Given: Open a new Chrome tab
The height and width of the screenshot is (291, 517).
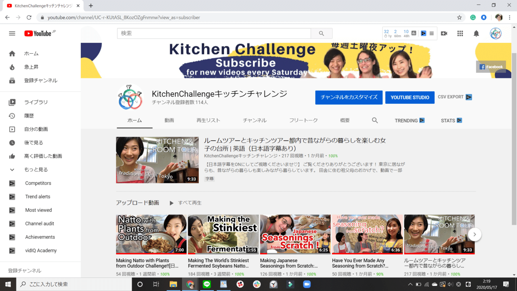Looking at the screenshot, I should [x=91, y=6].
